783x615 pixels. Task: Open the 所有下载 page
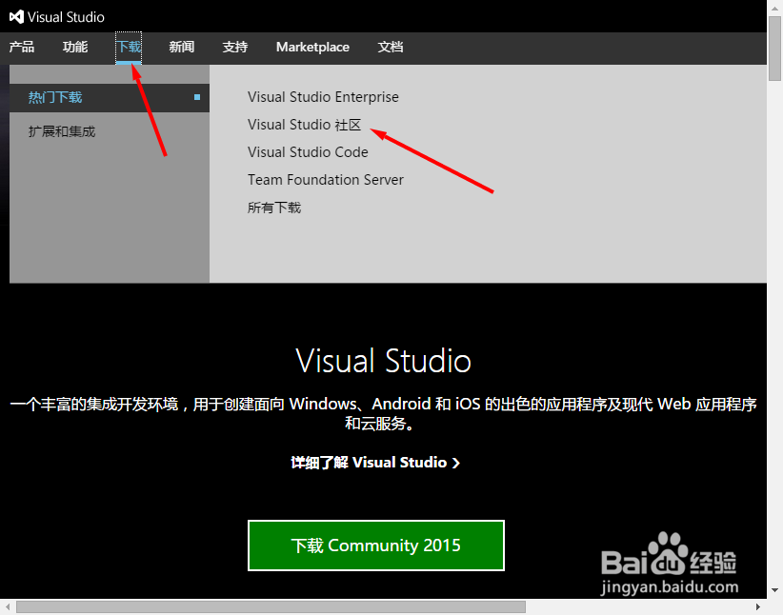[x=273, y=207]
